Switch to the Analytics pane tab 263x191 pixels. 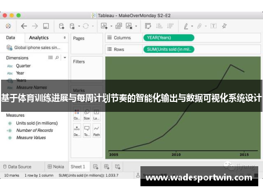(39, 37)
